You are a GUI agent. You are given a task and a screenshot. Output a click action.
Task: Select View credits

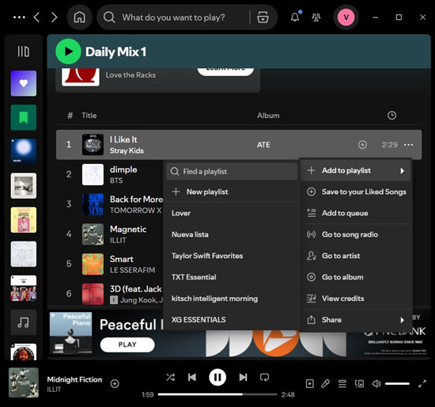(356, 299)
